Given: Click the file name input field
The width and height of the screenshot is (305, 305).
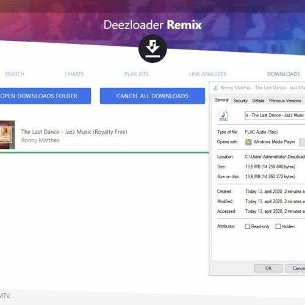Looking at the screenshot, I should (275, 115).
